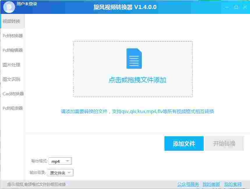
Task: Click the dropdown arrow beside mp4
Action: (x=68, y=161)
